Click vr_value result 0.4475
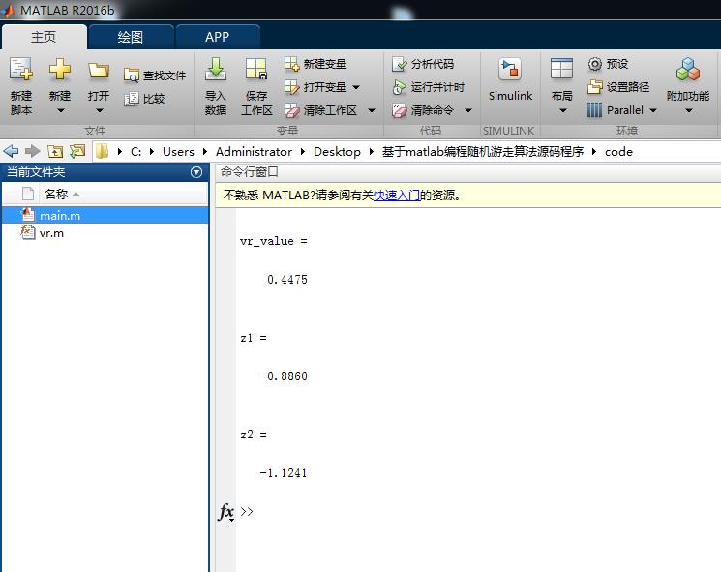This screenshot has width=721, height=572. pos(287,279)
